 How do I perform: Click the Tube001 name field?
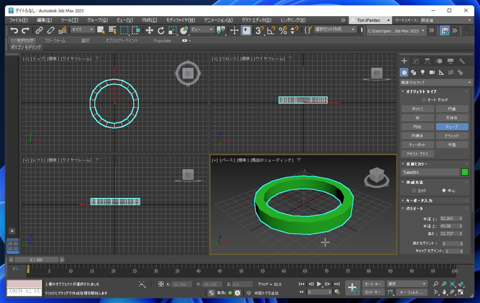coord(430,172)
